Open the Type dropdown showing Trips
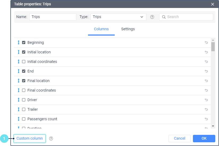The height and width of the screenshot is (146, 219). [118, 17]
